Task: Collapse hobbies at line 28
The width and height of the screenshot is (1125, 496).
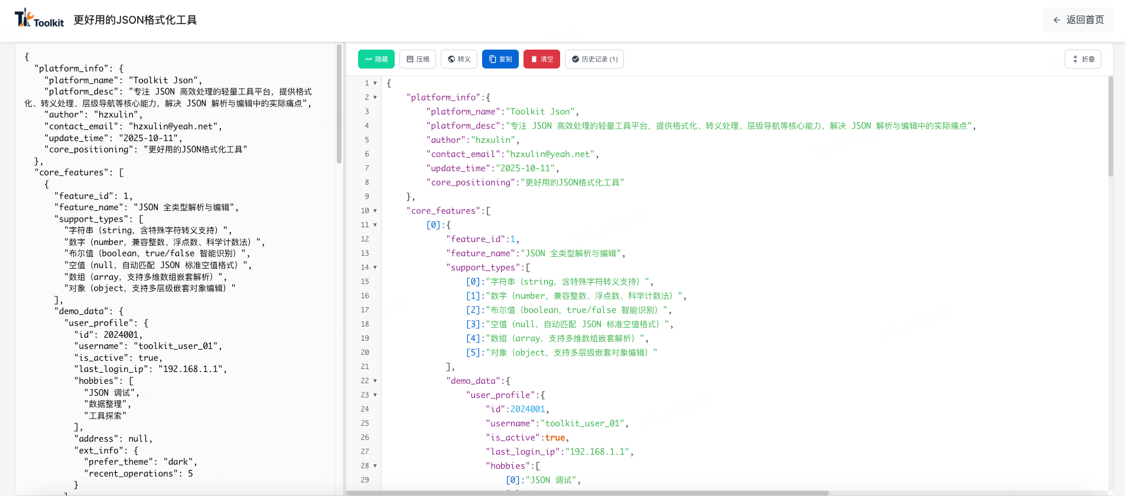Action: [x=375, y=466]
